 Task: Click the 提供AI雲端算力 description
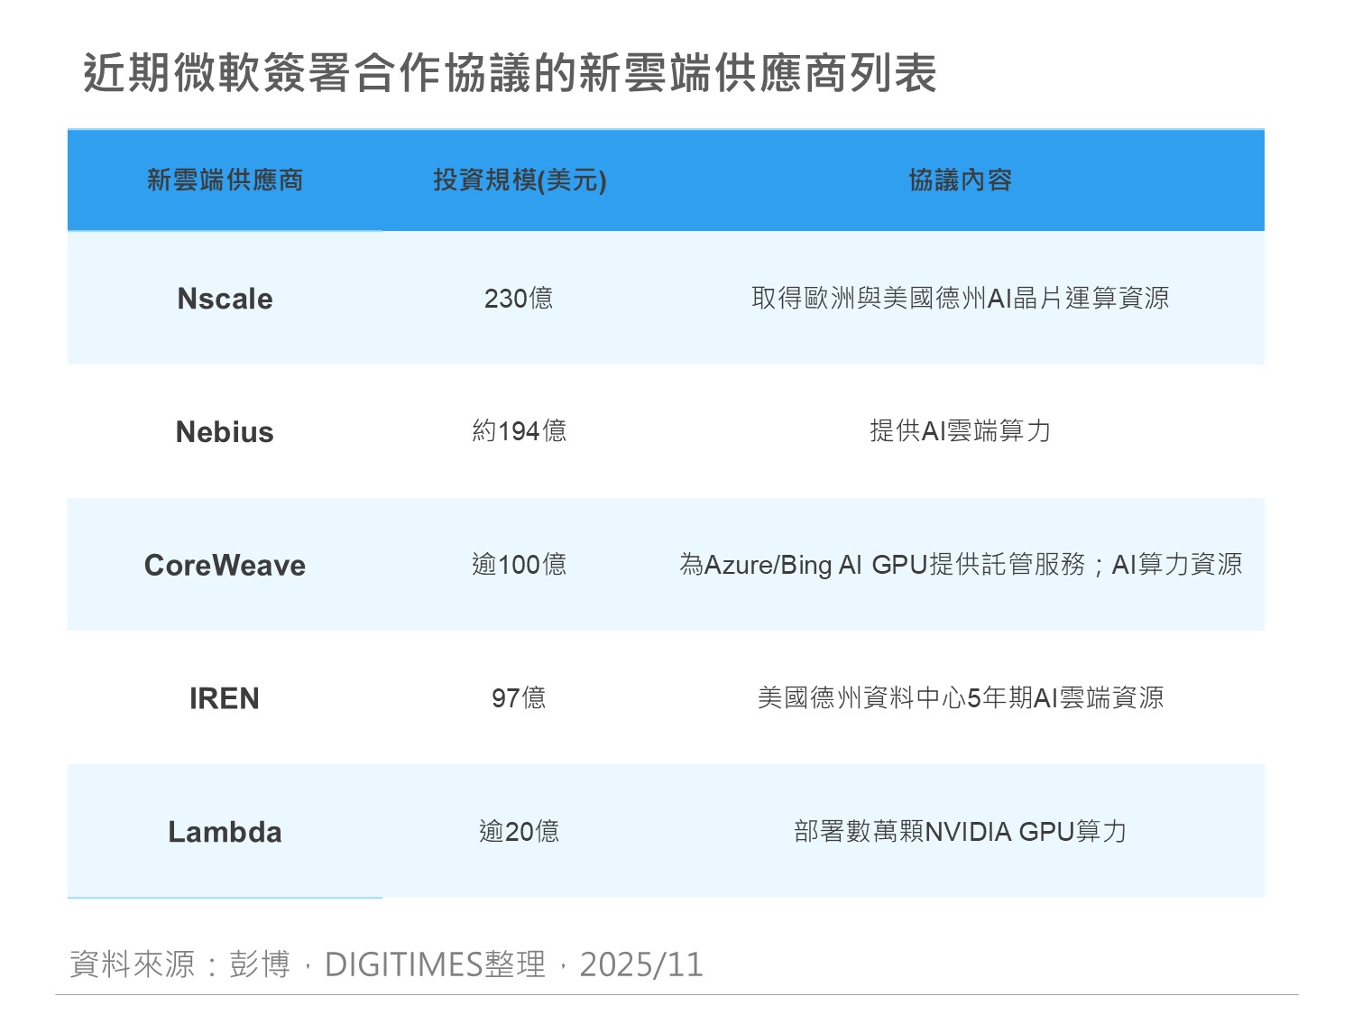click(x=960, y=431)
